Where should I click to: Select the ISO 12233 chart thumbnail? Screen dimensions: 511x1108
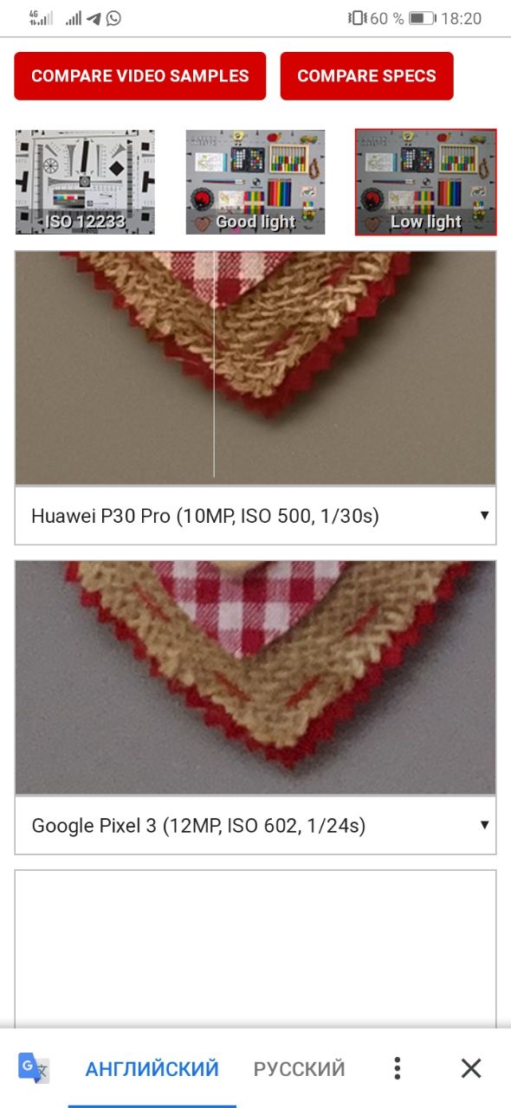click(85, 182)
